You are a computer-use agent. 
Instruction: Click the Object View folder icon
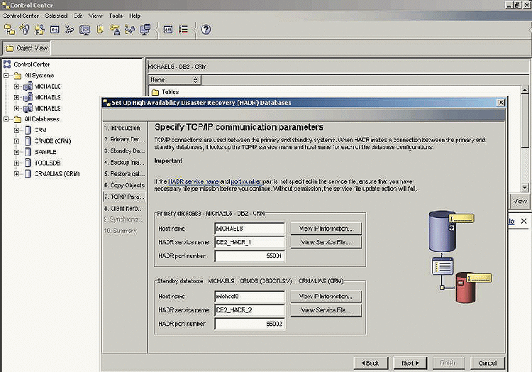pos(10,48)
